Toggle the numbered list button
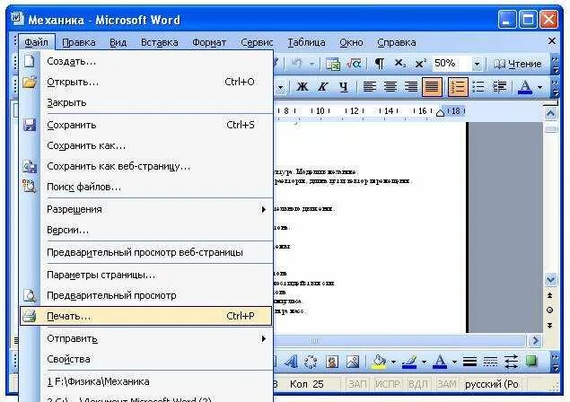 458,87
